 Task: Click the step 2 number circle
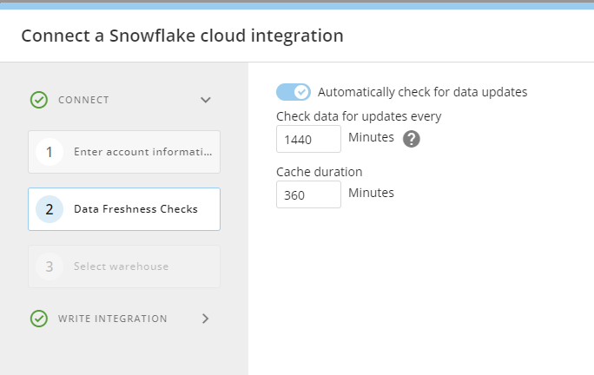[49, 209]
